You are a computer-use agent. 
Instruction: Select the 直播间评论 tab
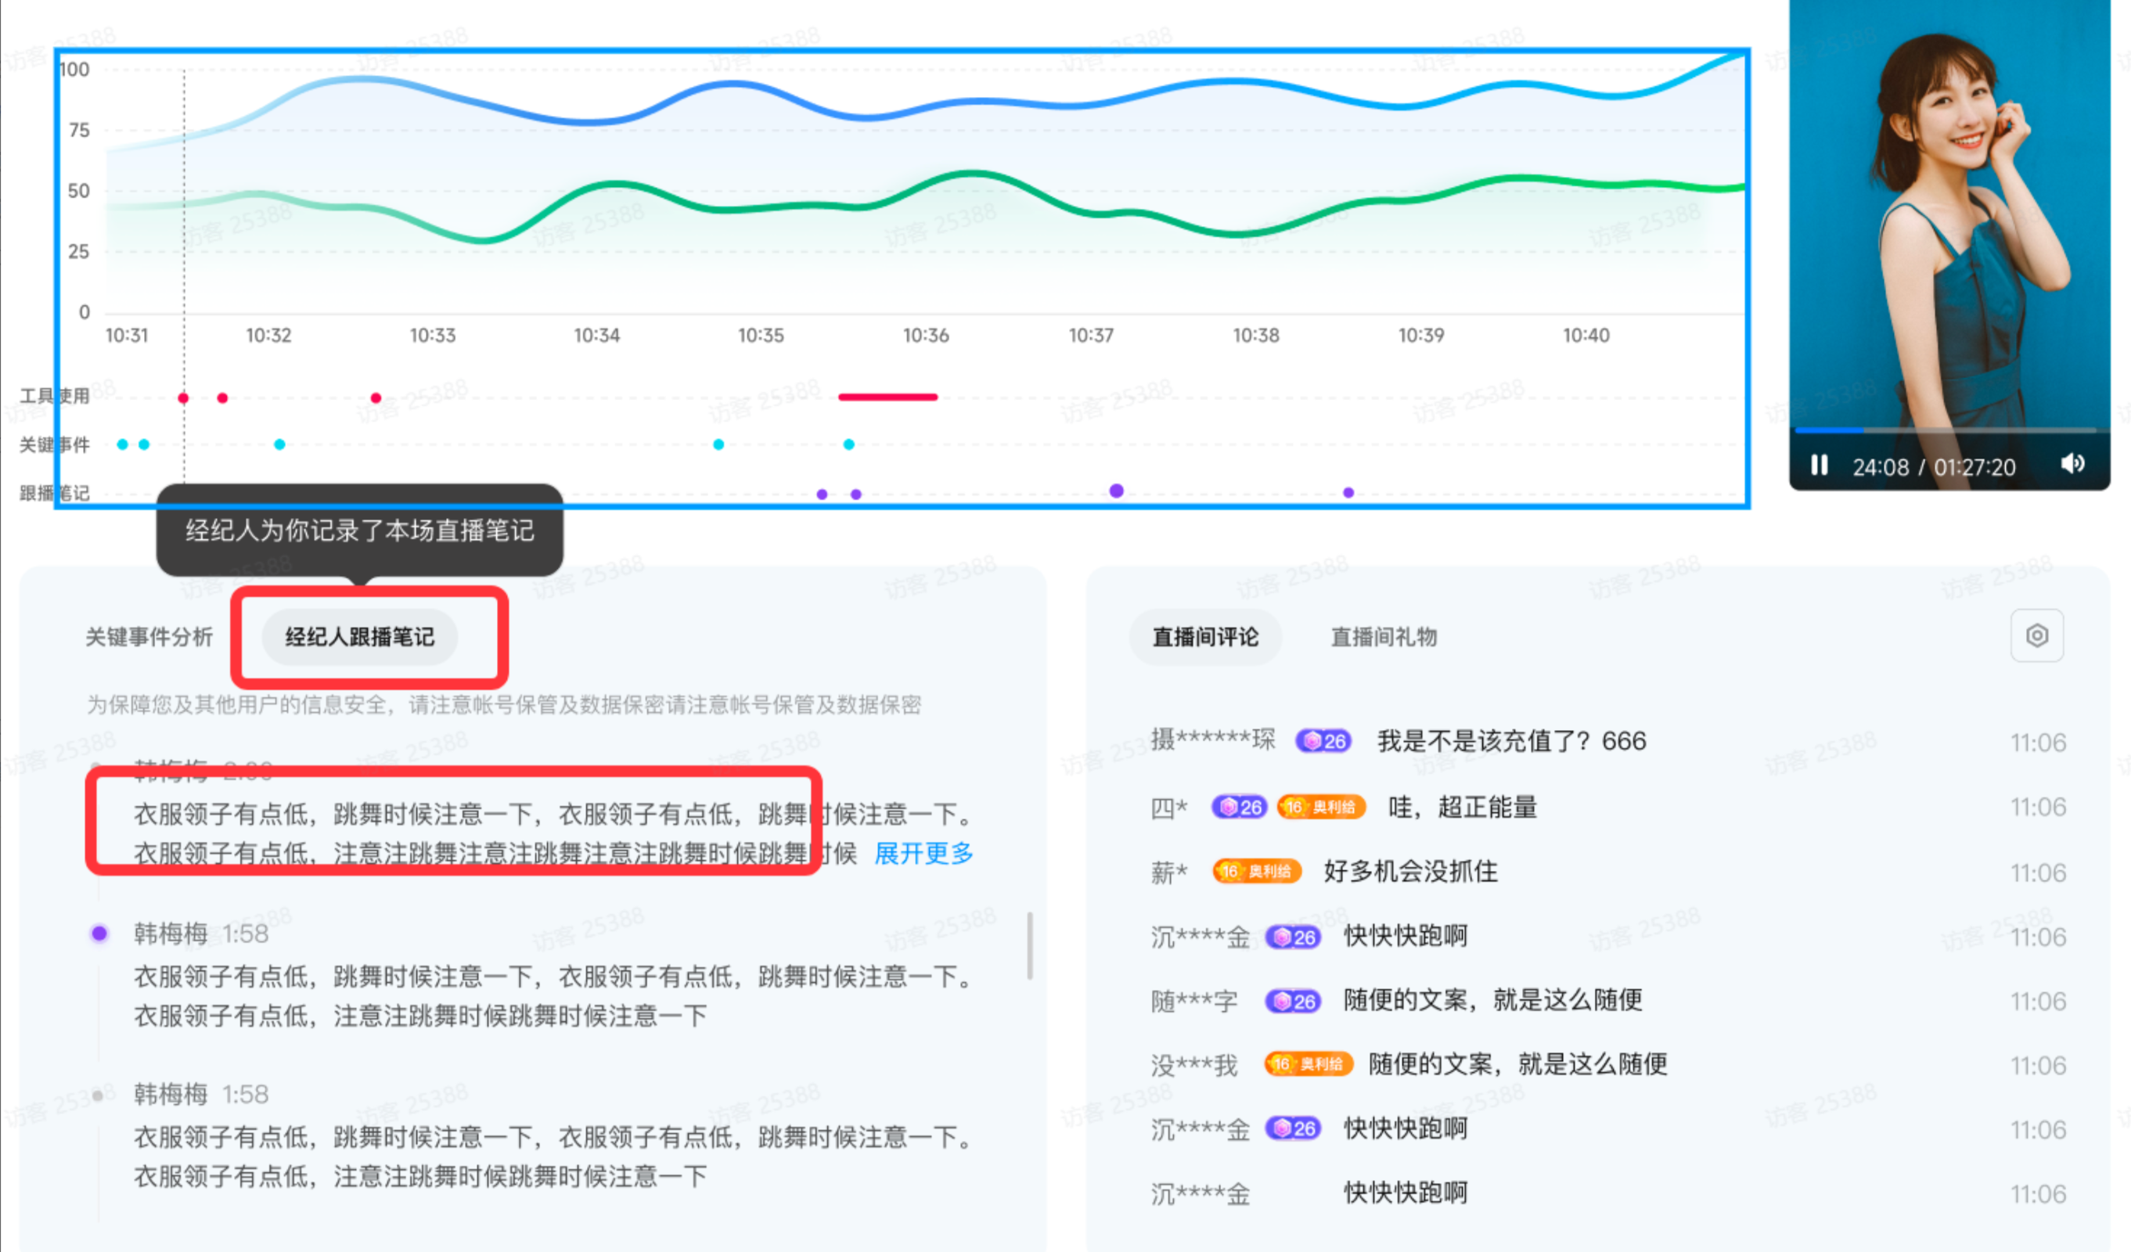coord(1205,637)
